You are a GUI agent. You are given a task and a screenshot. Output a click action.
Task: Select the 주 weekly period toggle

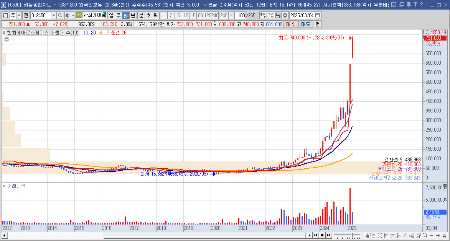coord(119,15)
